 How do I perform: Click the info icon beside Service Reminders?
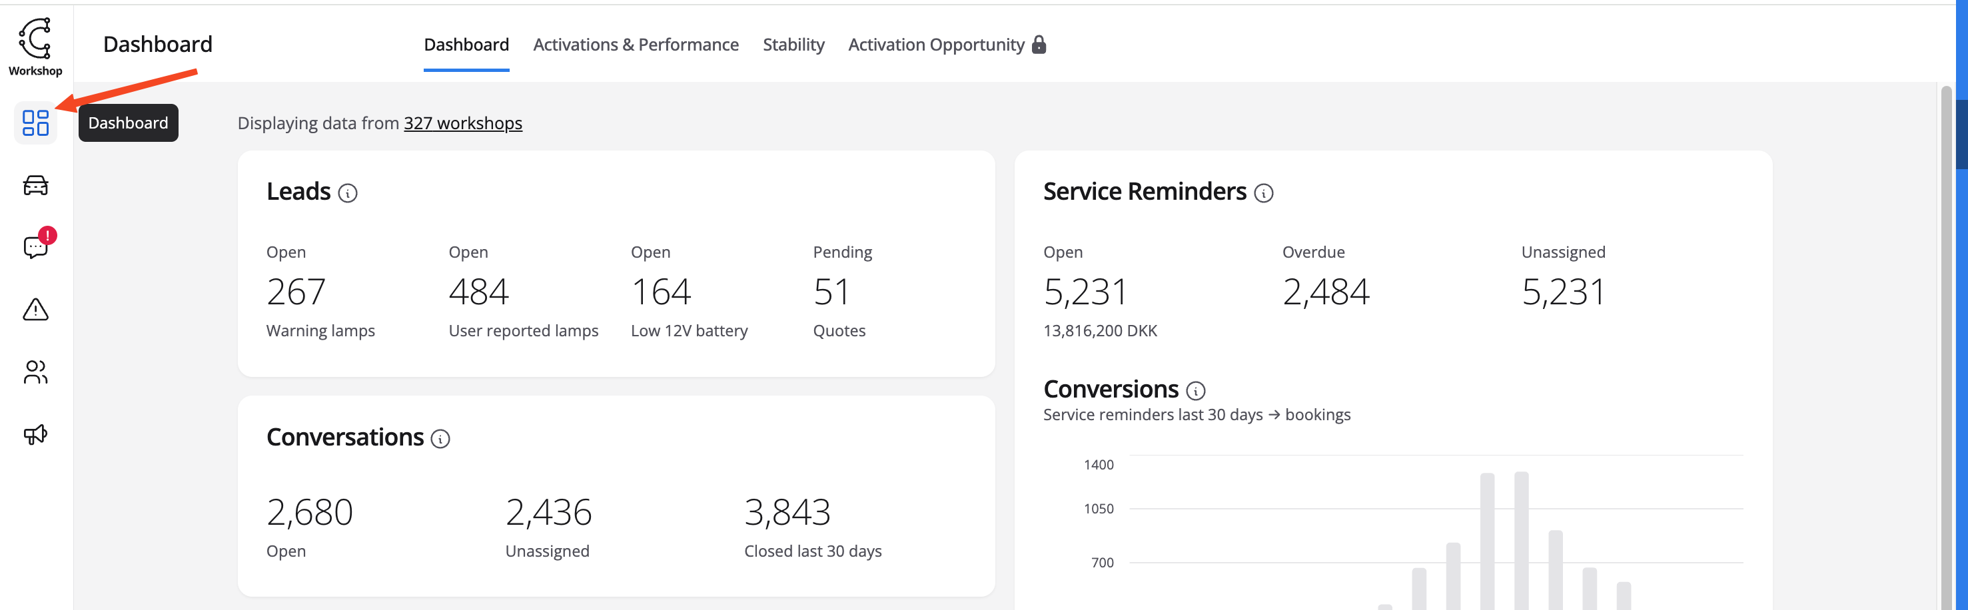coord(1264,193)
